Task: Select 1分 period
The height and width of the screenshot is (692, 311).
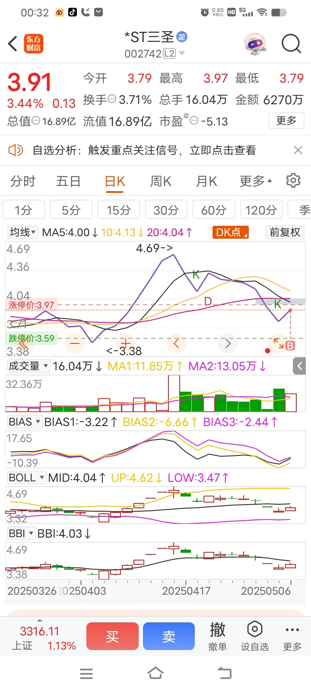Action: tap(24, 210)
